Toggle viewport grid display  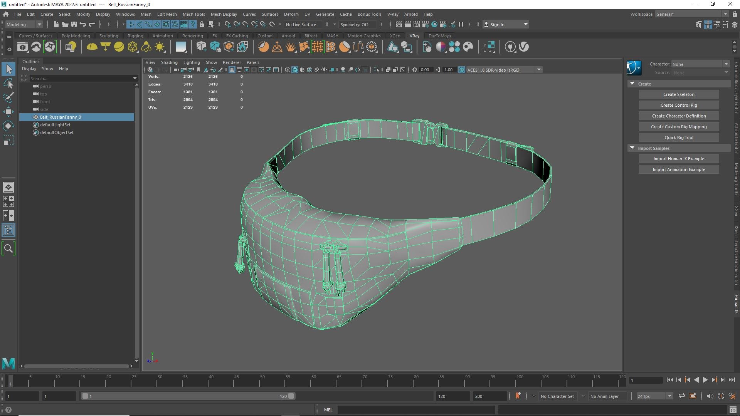coord(232,70)
